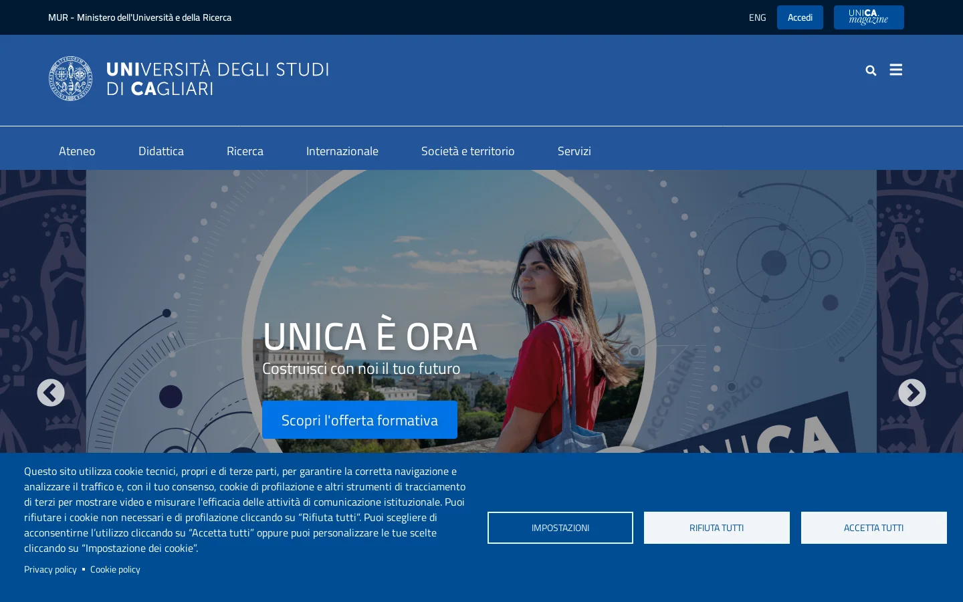This screenshot has width=963, height=602.
Task: Open MUR Ministero dell'Università link
Action: click(x=140, y=17)
